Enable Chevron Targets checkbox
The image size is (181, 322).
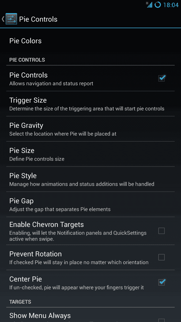(162, 231)
